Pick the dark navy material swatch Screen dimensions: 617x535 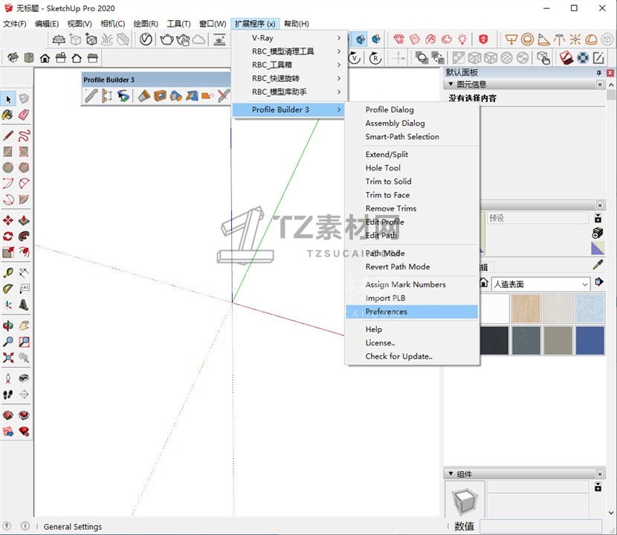click(x=494, y=340)
